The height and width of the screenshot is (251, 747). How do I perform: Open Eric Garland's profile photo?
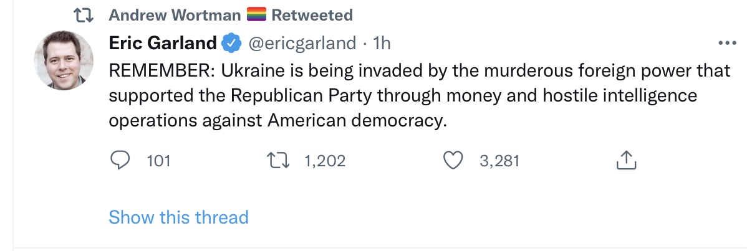tap(64, 60)
